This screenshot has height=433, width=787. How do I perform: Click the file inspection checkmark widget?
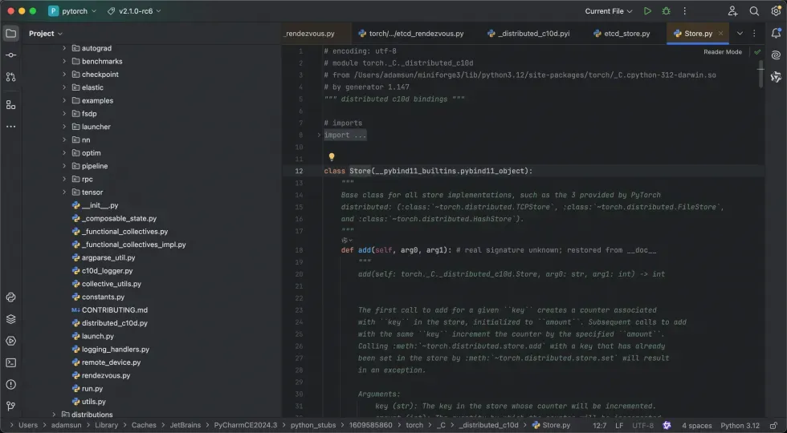pos(757,51)
